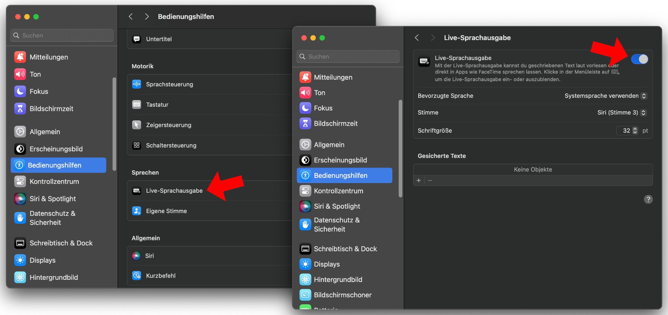Select Zeigersteuerung in the Motorik list
668x315 pixels.
168,125
